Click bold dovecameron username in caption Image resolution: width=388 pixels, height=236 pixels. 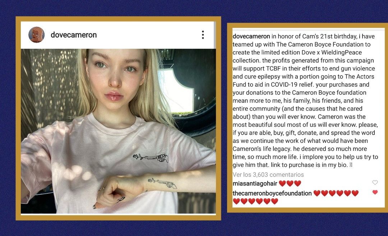point(251,36)
